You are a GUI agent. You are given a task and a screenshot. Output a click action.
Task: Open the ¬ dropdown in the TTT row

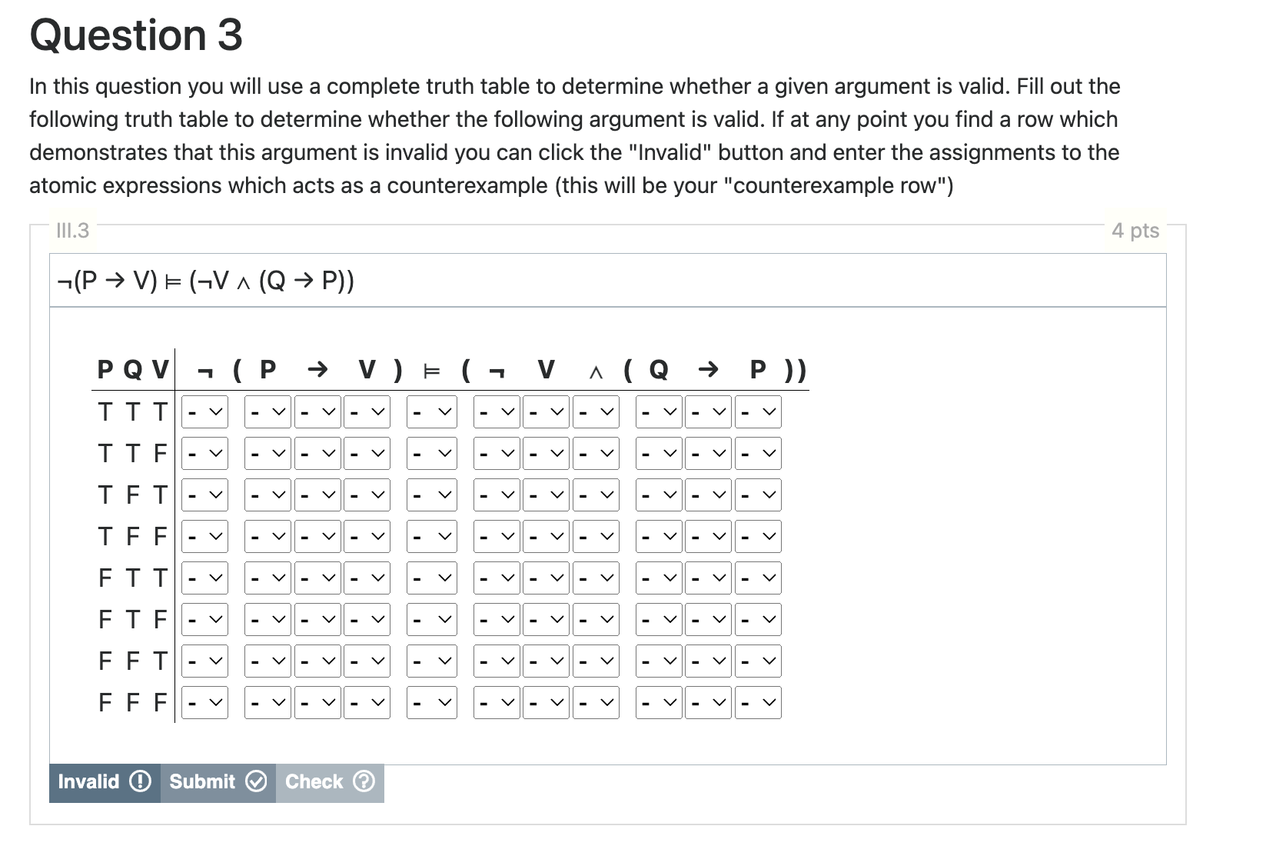click(204, 411)
